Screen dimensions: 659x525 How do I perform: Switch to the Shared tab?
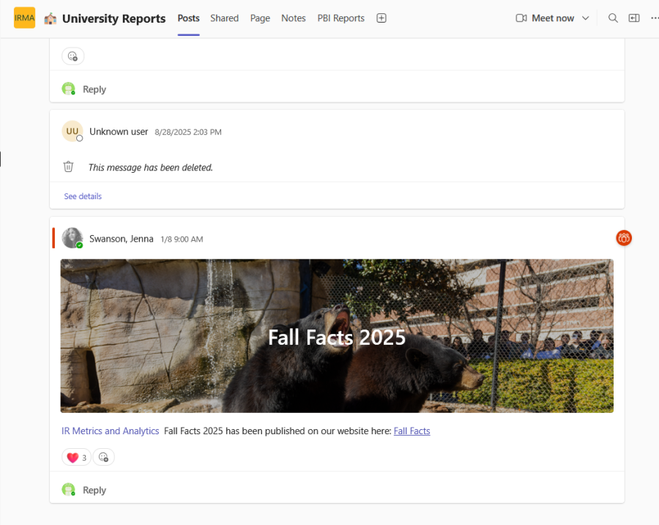pos(225,18)
